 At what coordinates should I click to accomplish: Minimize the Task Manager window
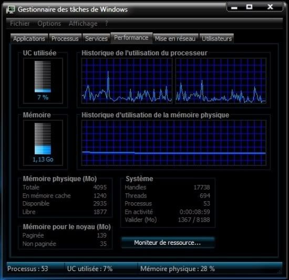tap(234, 7)
